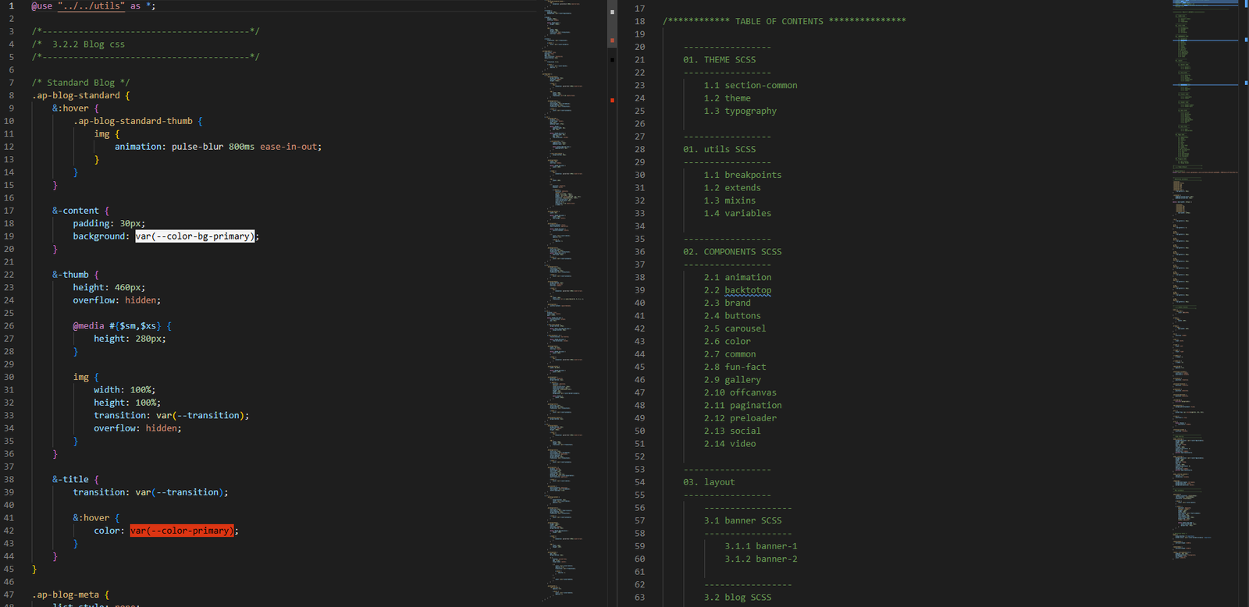Screen dimensions: 1249x607
Task: Click the "1.1 section-common" entry
Action: 751,85
